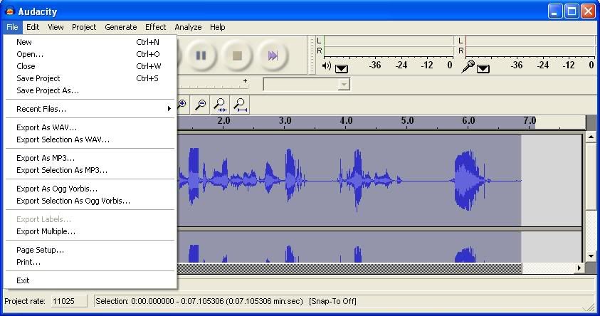Click the horizontal scrollbar thumb
This screenshot has height=316, width=600.
point(349,268)
